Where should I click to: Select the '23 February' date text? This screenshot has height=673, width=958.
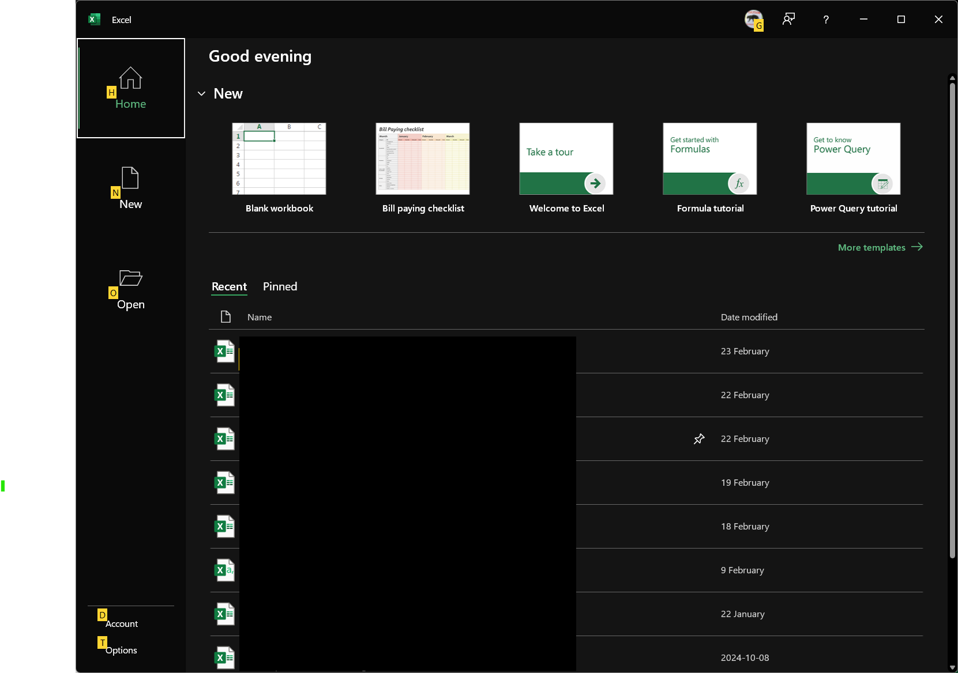tap(745, 351)
